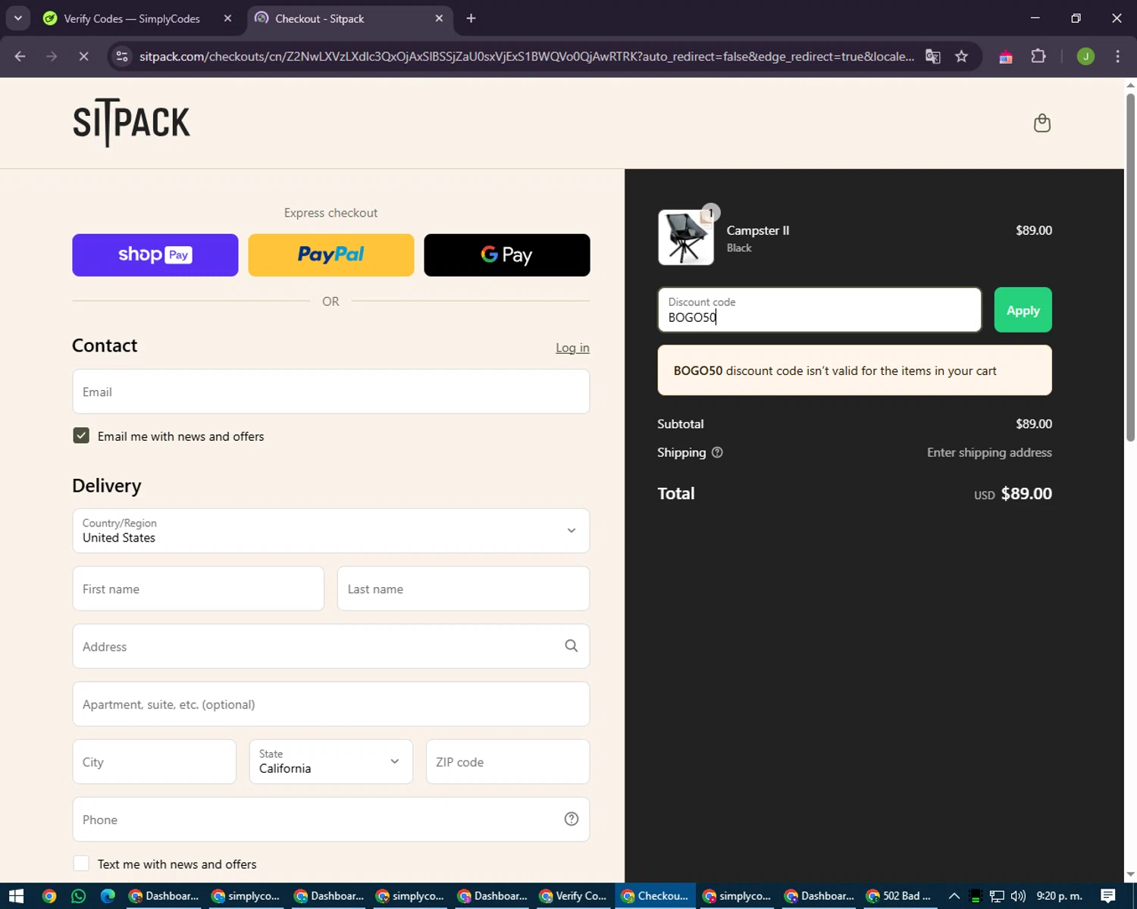The height and width of the screenshot is (909, 1137).
Task: Open the Chrome three-dot menu
Action: (x=1117, y=57)
